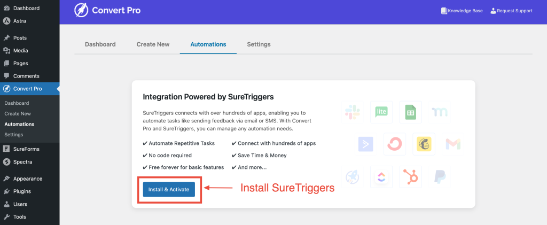The width and height of the screenshot is (547, 225).
Task: Switch to the Dashboard tab
Action: coord(100,44)
